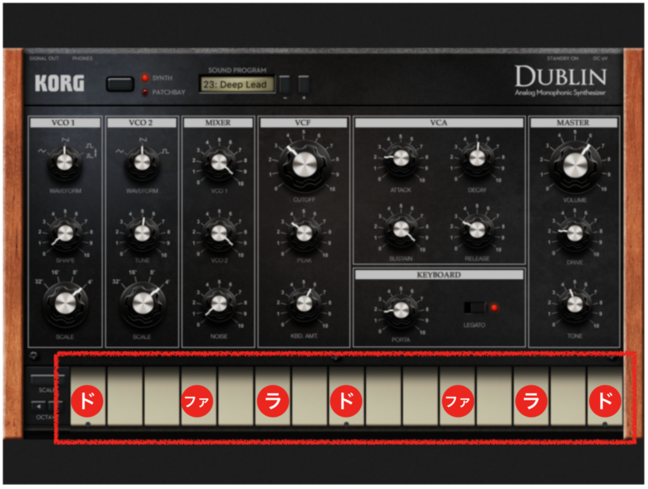Click the VCA Release knob
Viewport: 648px width, 489px height.
click(477, 229)
